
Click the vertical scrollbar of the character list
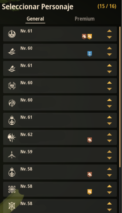click(120, 97)
